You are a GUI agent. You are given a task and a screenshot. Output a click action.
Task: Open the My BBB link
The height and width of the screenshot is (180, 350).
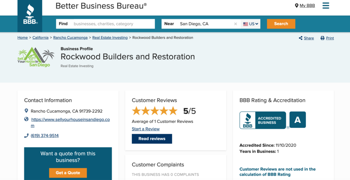pos(307,5)
